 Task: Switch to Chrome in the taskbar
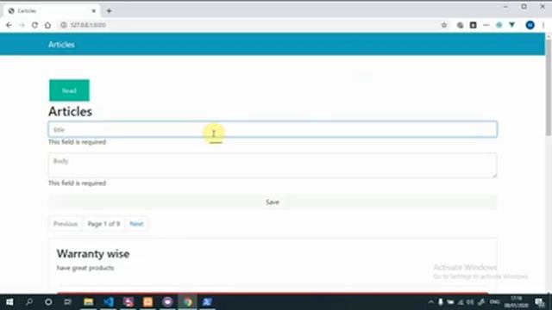click(188, 302)
